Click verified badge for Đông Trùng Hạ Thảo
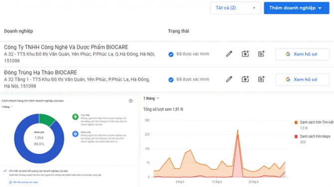The image size is (334, 187). click(x=171, y=80)
